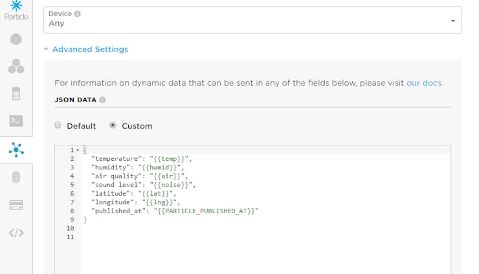The height and width of the screenshot is (274, 479).
Task: Go to SIM cards sidebar icon
Action: 16,94
